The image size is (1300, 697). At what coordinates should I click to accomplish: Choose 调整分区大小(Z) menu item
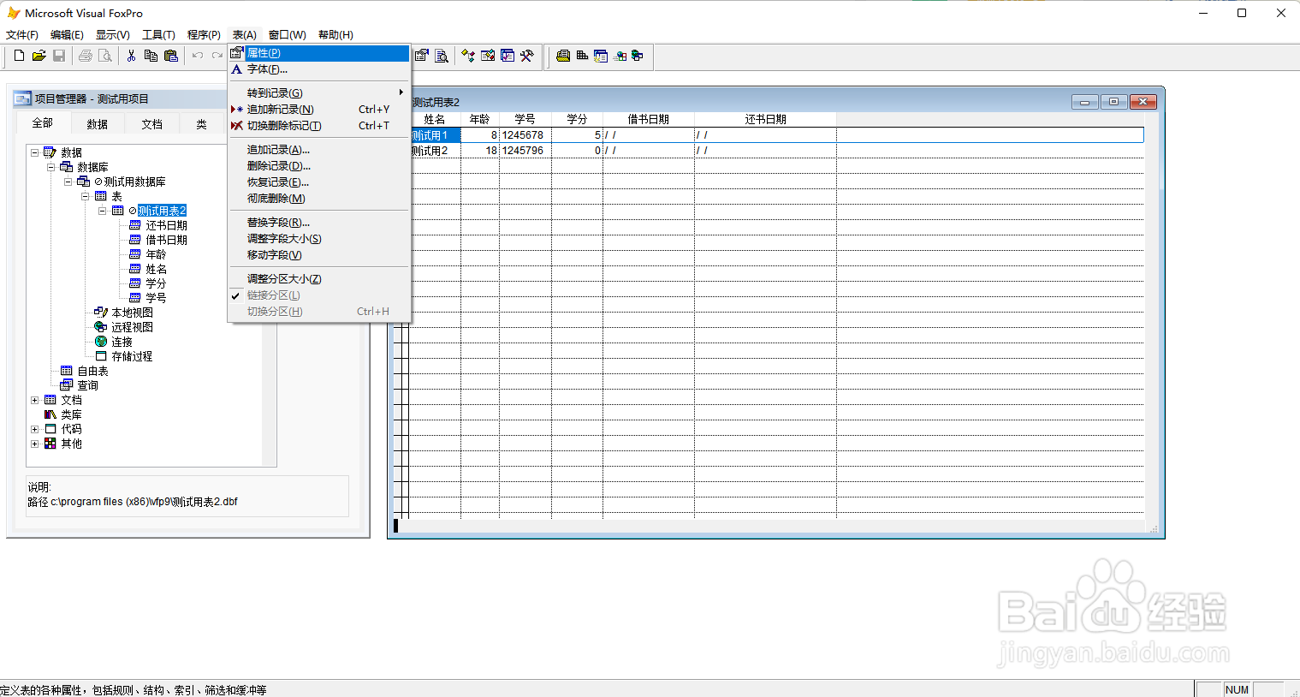click(319, 279)
